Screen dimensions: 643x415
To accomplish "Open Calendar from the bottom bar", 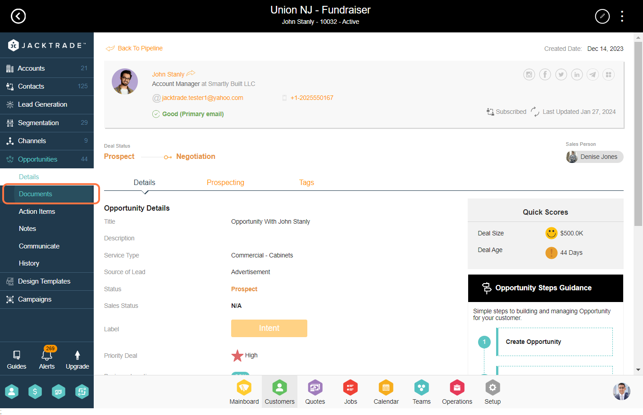I will click(x=386, y=392).
